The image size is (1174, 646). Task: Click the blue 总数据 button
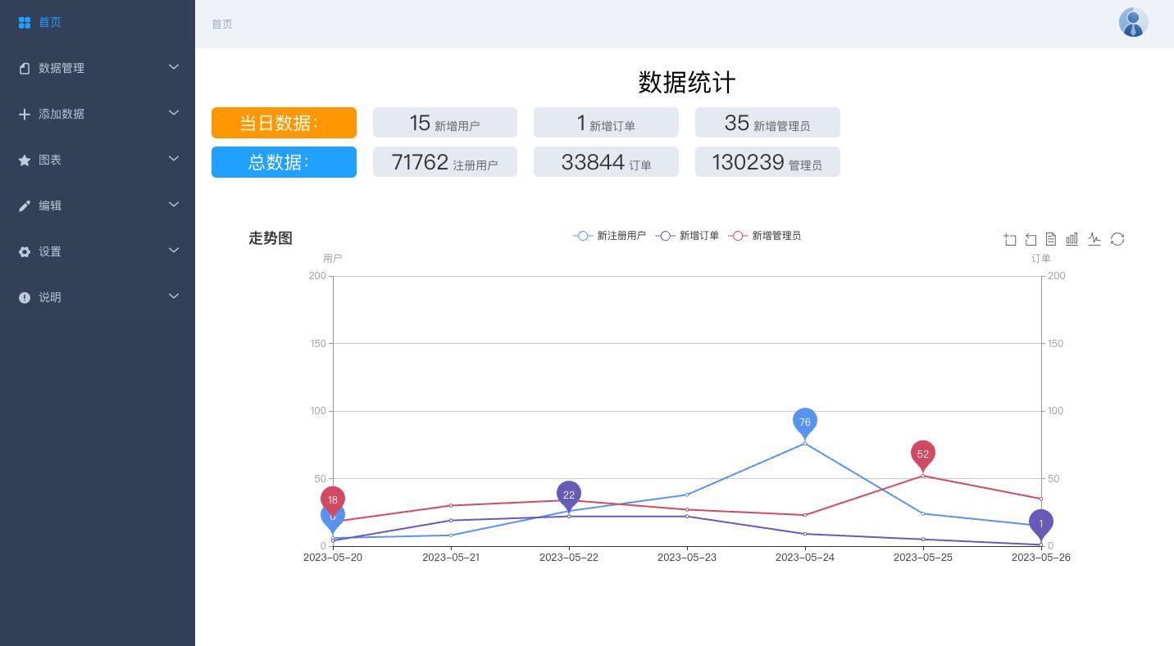[284, 162]
